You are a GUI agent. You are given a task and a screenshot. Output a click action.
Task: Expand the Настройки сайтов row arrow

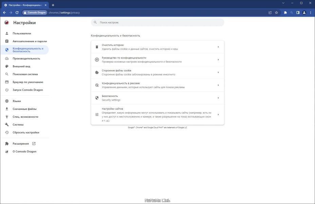tap(218, 115)
